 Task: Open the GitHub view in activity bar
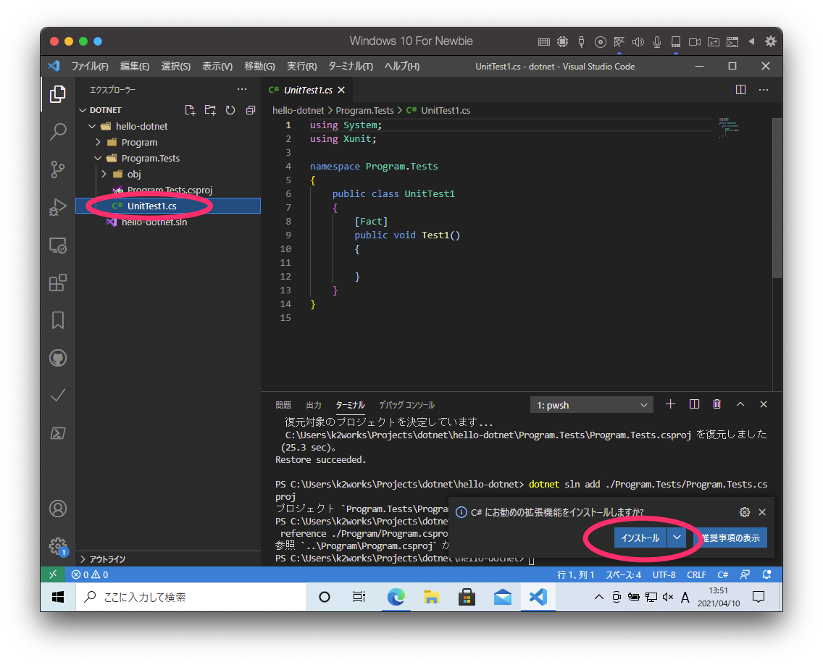58,358
